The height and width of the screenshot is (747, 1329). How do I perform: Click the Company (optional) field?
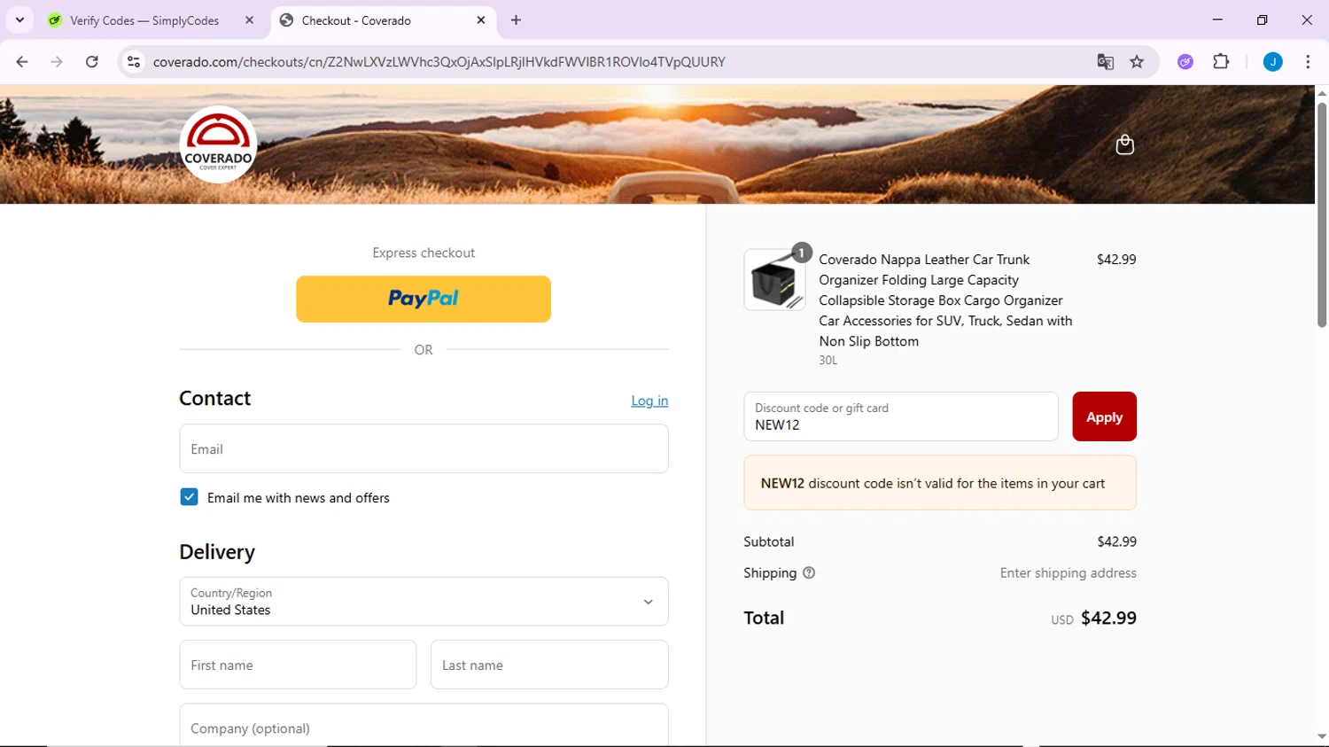pyautogui.click(x=424, y=725)
